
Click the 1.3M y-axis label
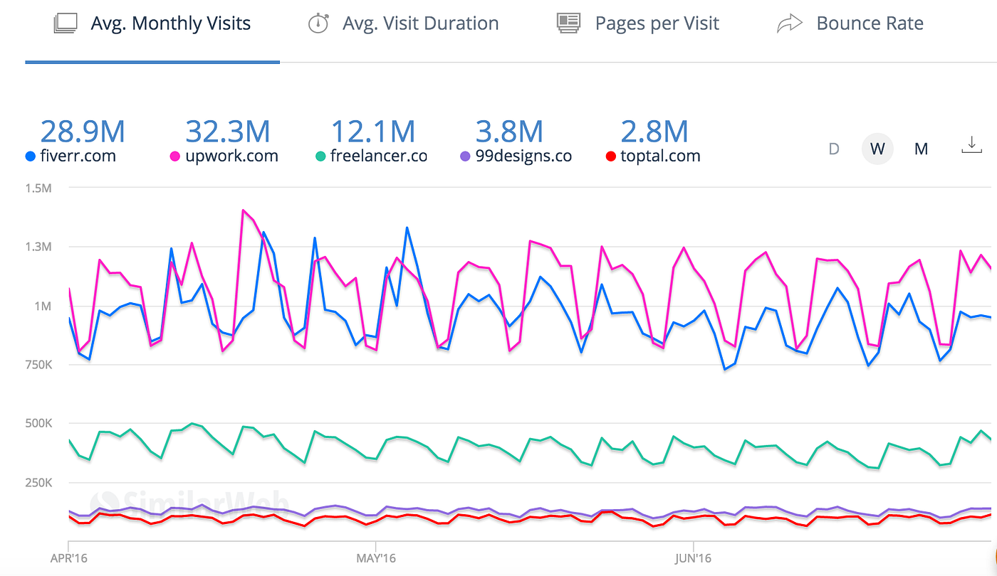[40, 247]
